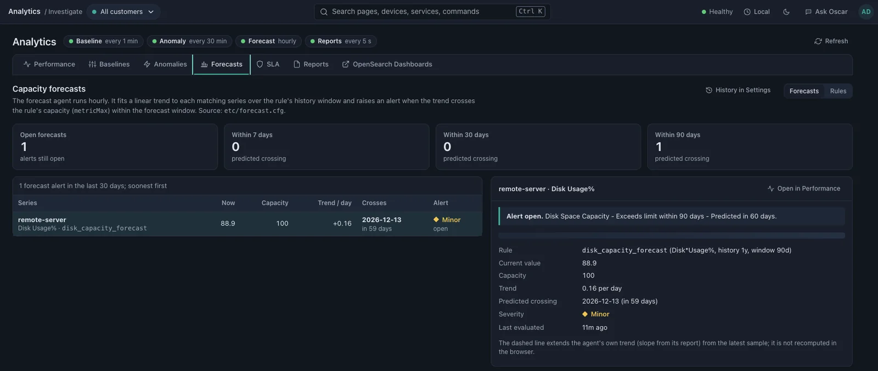Viewport: 878px width, 371px height.
Task: Click the Healthy status indicator
Action: [717, 12]
